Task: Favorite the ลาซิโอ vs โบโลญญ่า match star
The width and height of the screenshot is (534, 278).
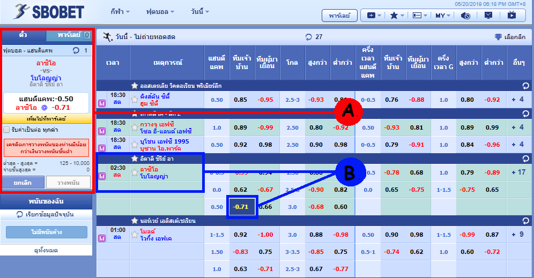Action: click(135, 172)
